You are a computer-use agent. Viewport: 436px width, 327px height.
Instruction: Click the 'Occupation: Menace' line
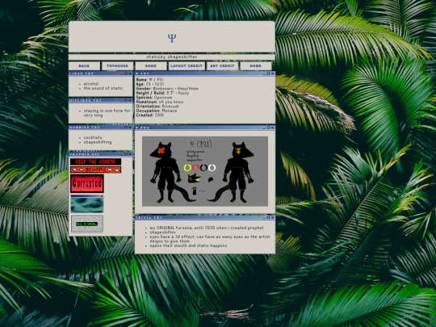click(157, 111)
